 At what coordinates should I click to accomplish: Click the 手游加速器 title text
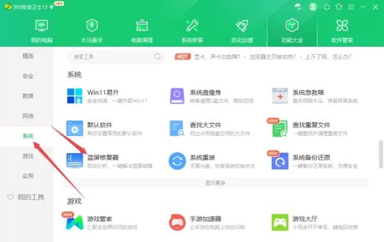205,218
